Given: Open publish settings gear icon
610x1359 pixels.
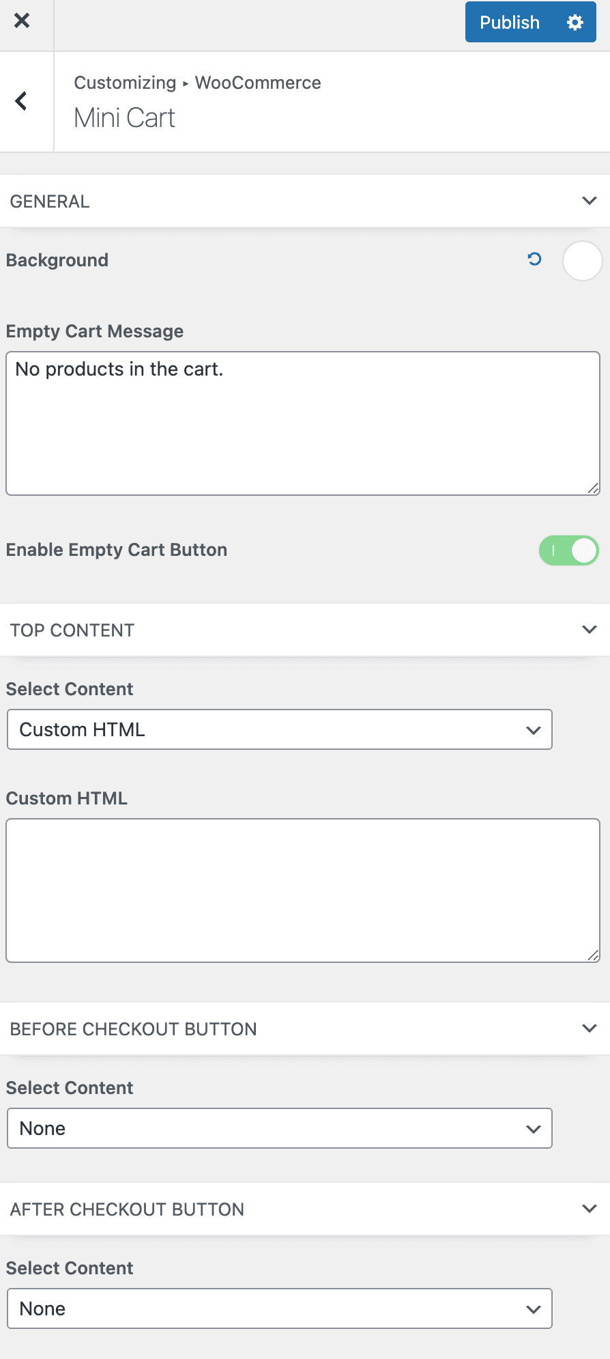Looking at the screenshot, I should (575, 23).
